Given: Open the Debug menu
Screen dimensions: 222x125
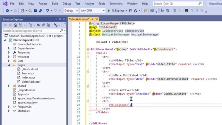Looking at the screenshot, I should click(67, 4).
